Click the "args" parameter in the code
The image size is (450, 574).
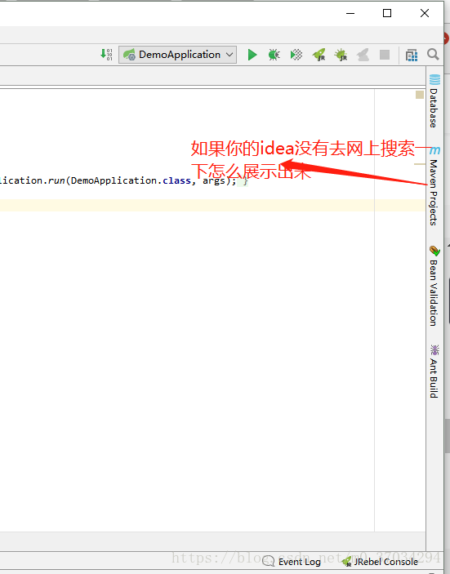click(213, 180)
